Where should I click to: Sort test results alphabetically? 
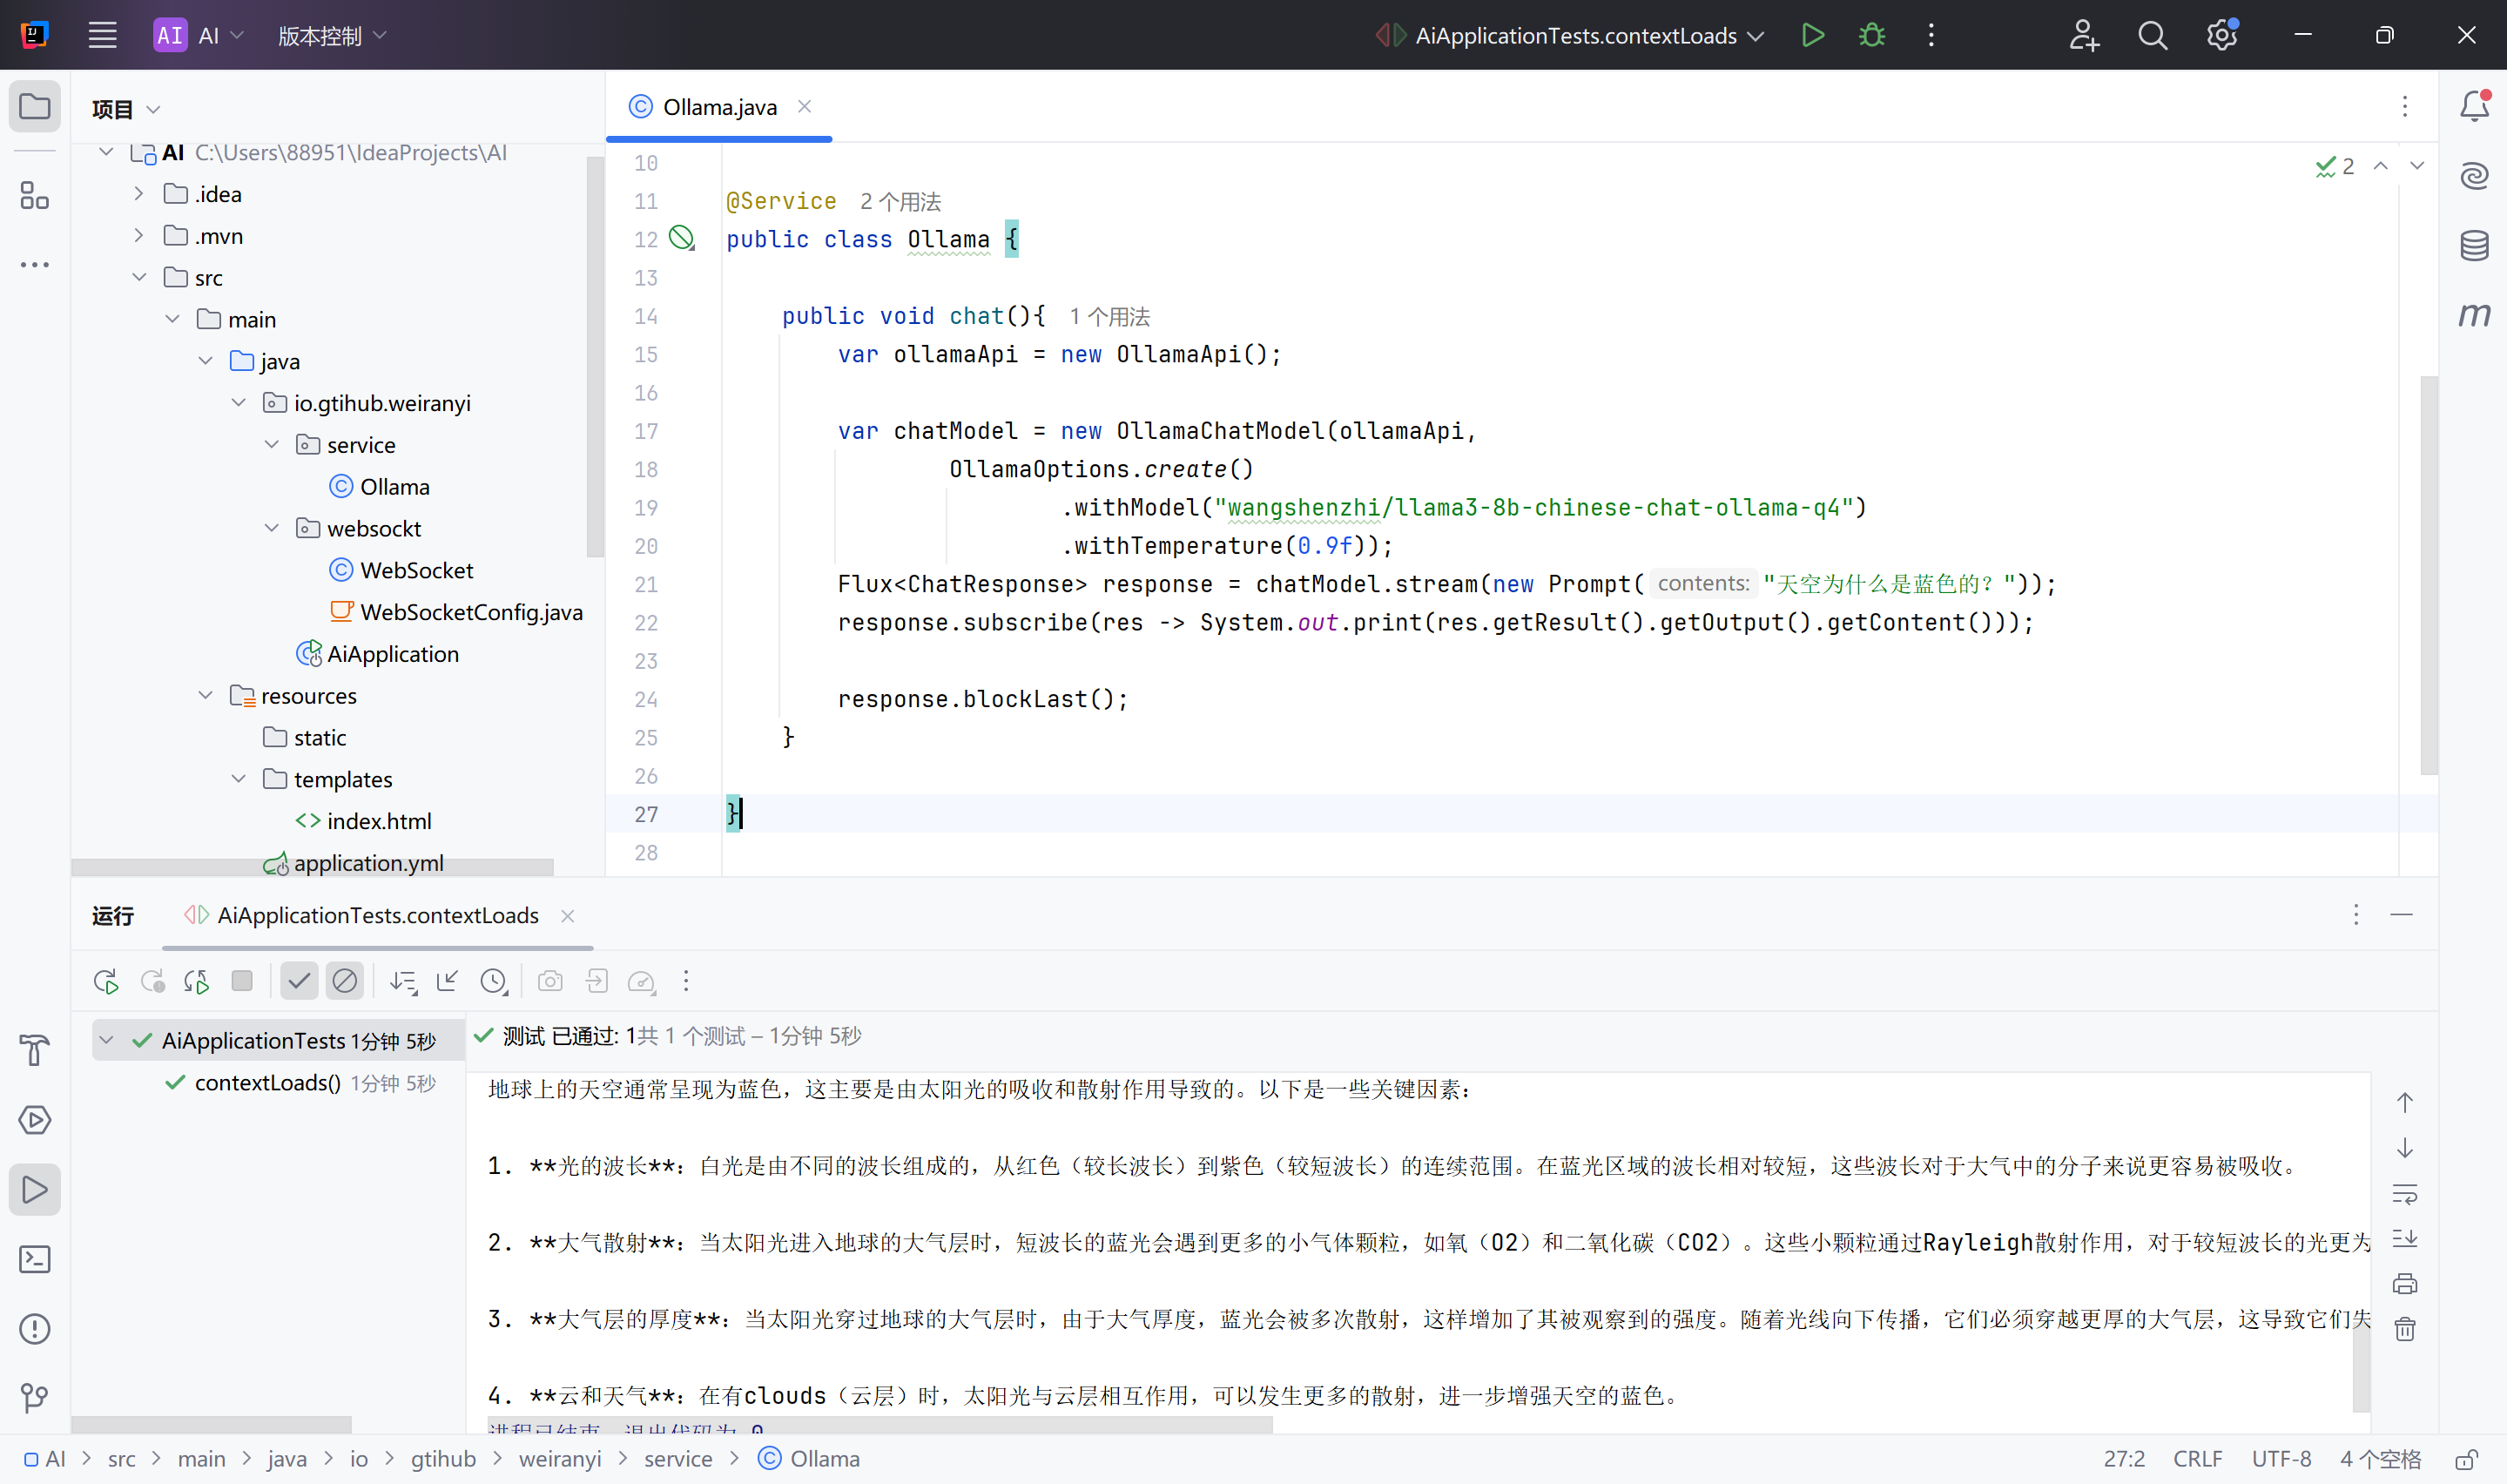click(403, 981)
